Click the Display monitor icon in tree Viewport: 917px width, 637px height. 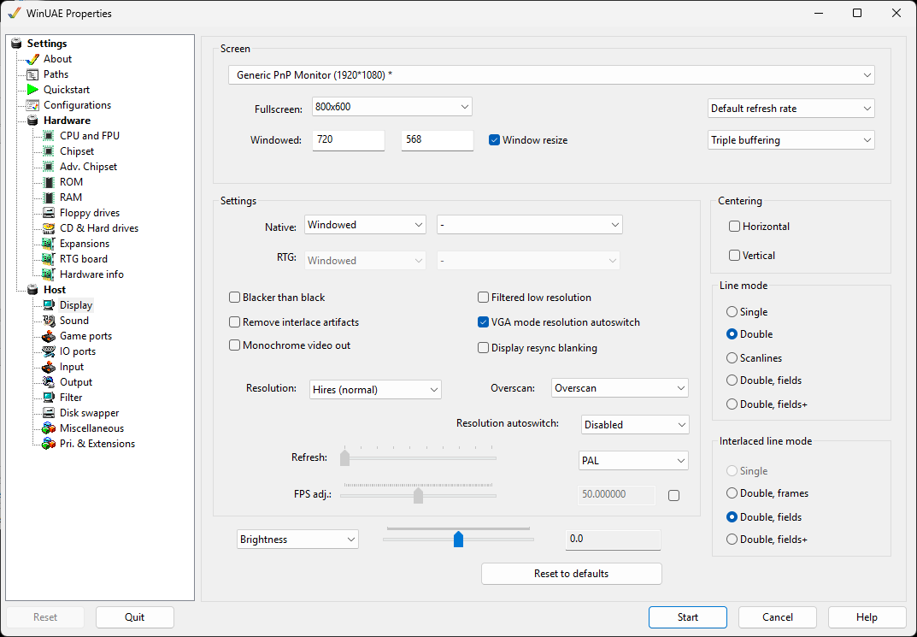(49, 305)
